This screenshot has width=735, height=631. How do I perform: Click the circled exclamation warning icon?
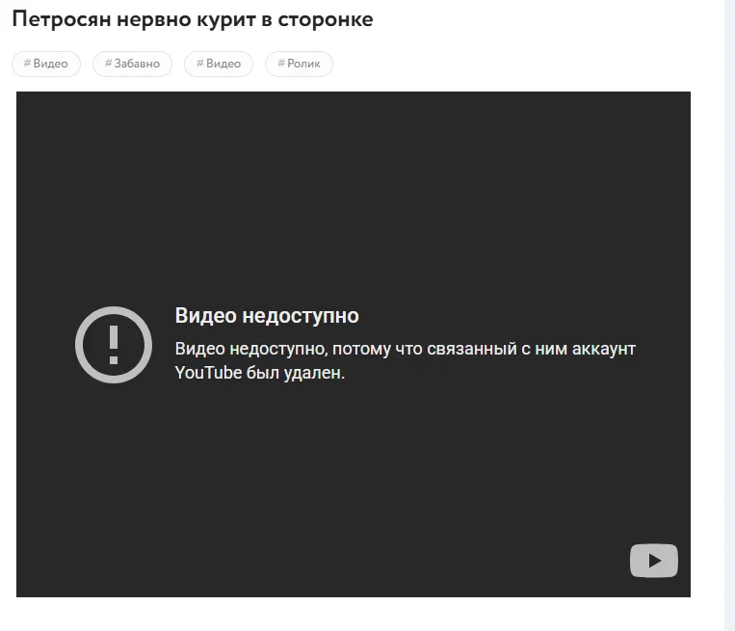(114, 345)
